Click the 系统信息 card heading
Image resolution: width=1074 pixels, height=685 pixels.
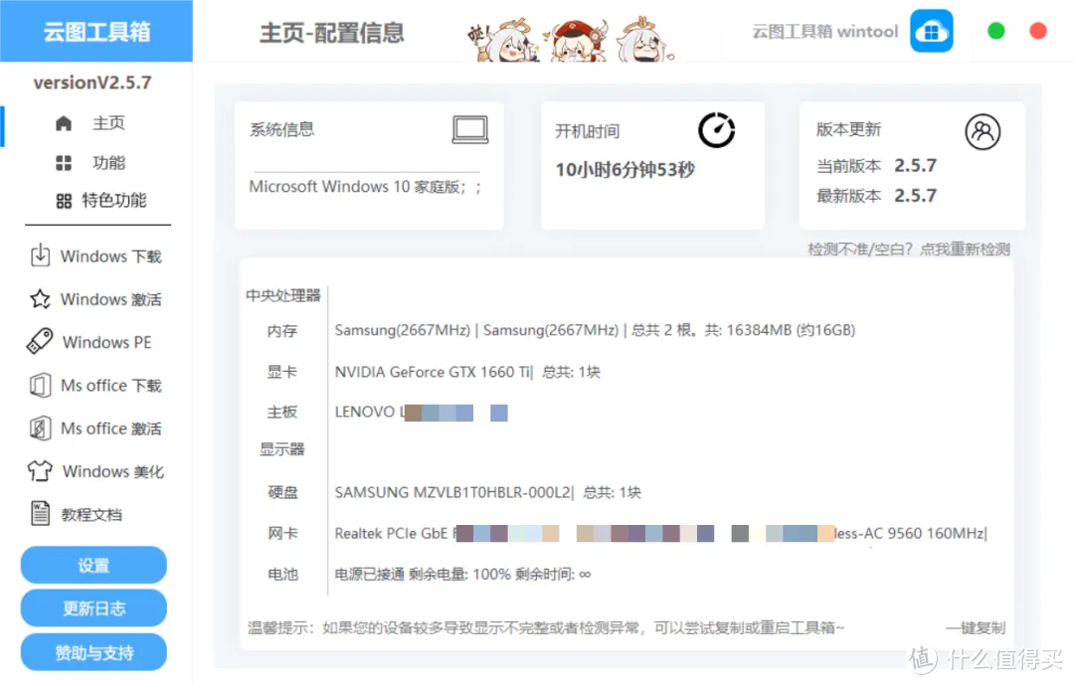pyautogui.click(x=281, y=129)
